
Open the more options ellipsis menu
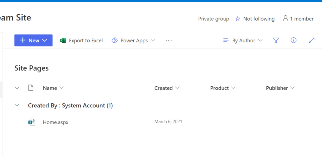coord(169,40)
